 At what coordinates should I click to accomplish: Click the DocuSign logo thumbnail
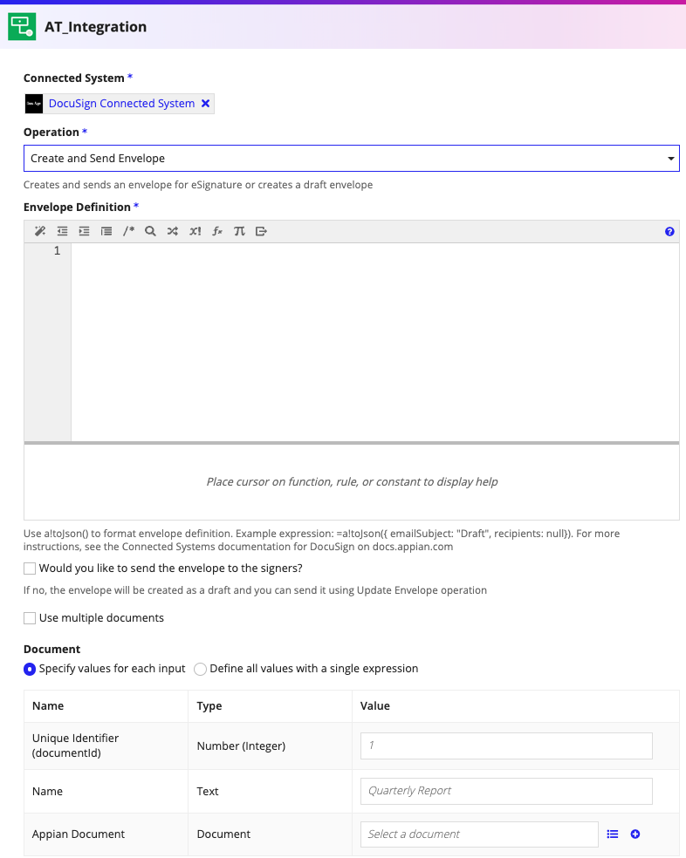[34, 104]
